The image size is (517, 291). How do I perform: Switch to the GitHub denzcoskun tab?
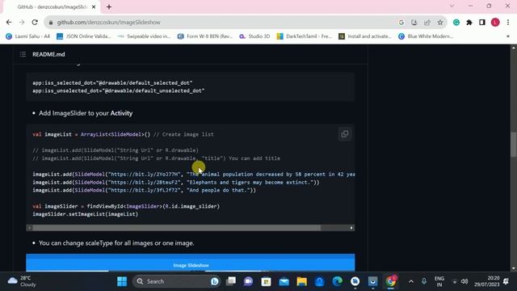tap(52, 7)
